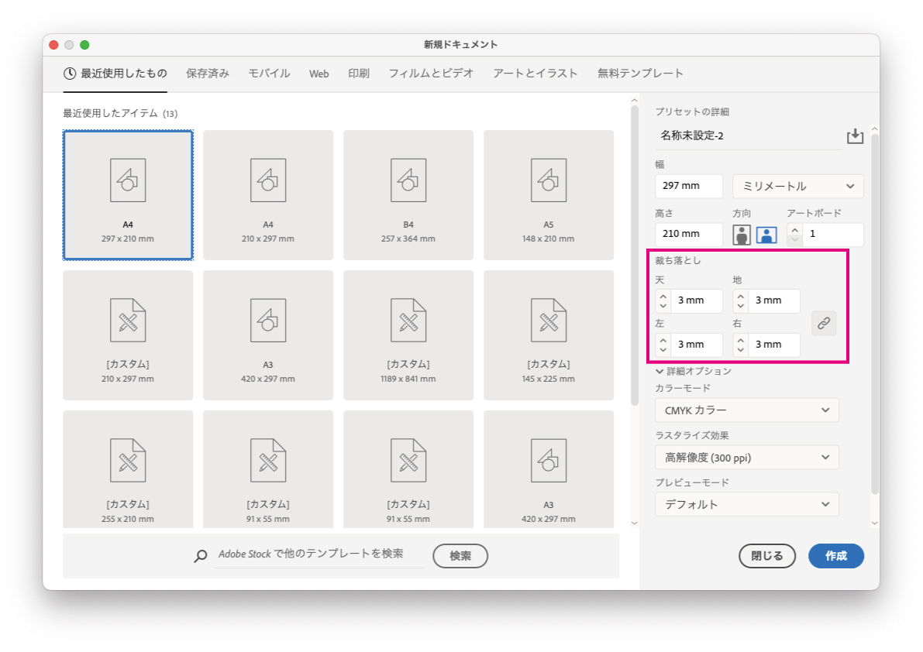Open the ミリメートル units dropdown
923x652 pixels.
797,187
